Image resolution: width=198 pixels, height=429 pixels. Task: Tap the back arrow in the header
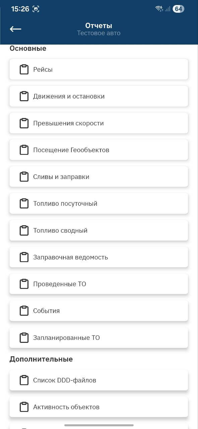pyautogui.click(x=15, y=29)
